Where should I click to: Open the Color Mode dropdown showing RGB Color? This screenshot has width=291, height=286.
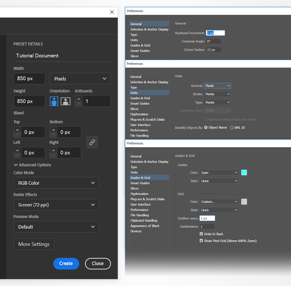pos(56,183)
